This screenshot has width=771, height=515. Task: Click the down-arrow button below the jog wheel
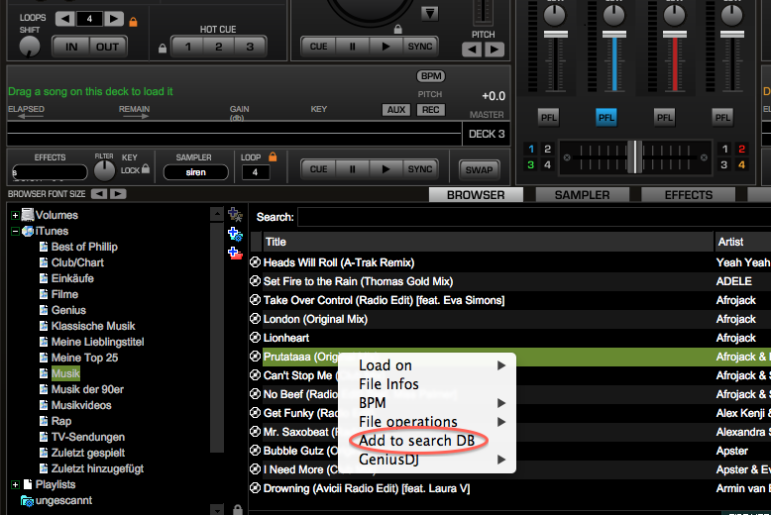(x=429, y=14)
